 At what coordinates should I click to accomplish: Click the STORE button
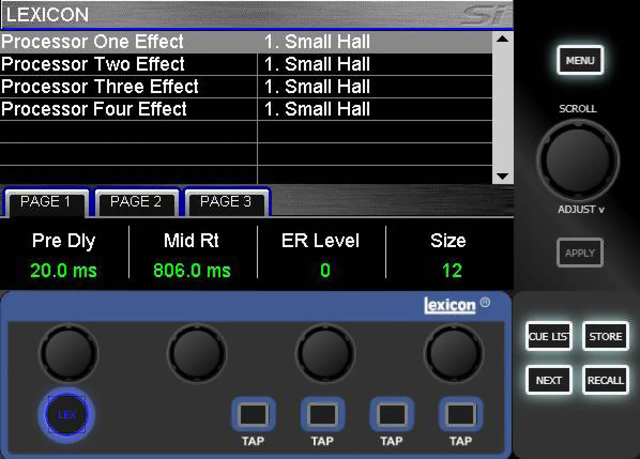click(605, 336)
